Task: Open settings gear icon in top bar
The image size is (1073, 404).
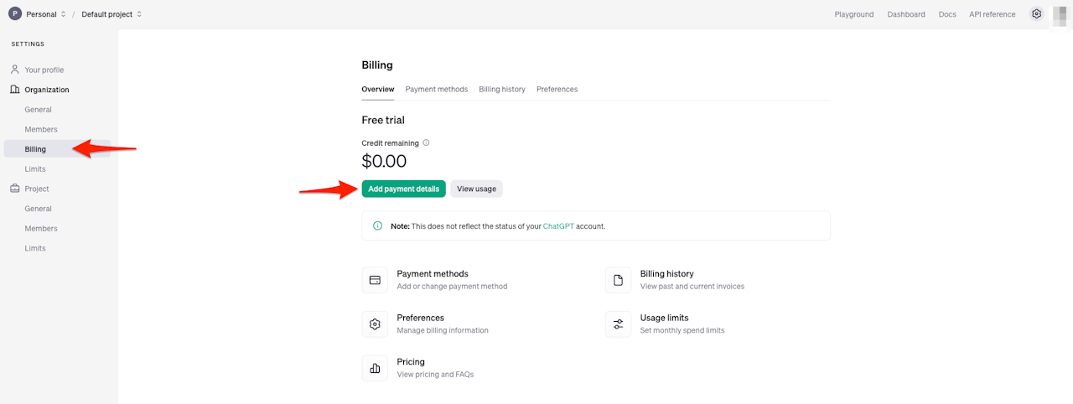Action: click(1036, 14)
